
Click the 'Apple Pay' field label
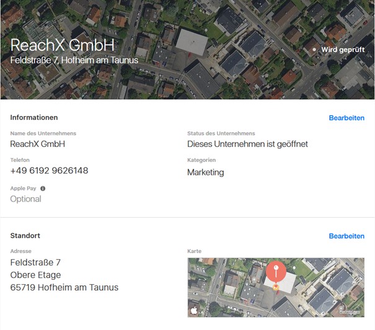click(x=23, y=189)
